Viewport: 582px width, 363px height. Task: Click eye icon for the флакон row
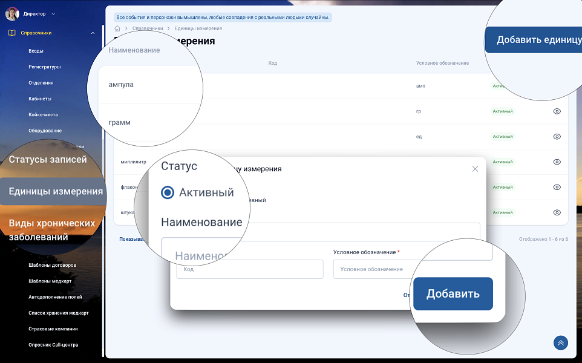click(557, 188)
